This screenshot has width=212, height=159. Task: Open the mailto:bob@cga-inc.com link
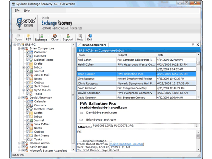[126, 144]
